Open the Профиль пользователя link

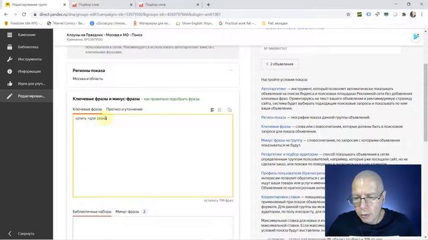point(293,173)
